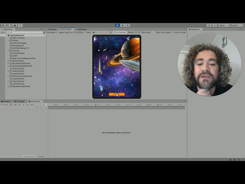Open the cloud services icon
This screenshot has width=245, height=184.
[x=15, y=25]
